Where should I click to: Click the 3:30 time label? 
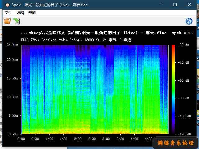[120, 139]
